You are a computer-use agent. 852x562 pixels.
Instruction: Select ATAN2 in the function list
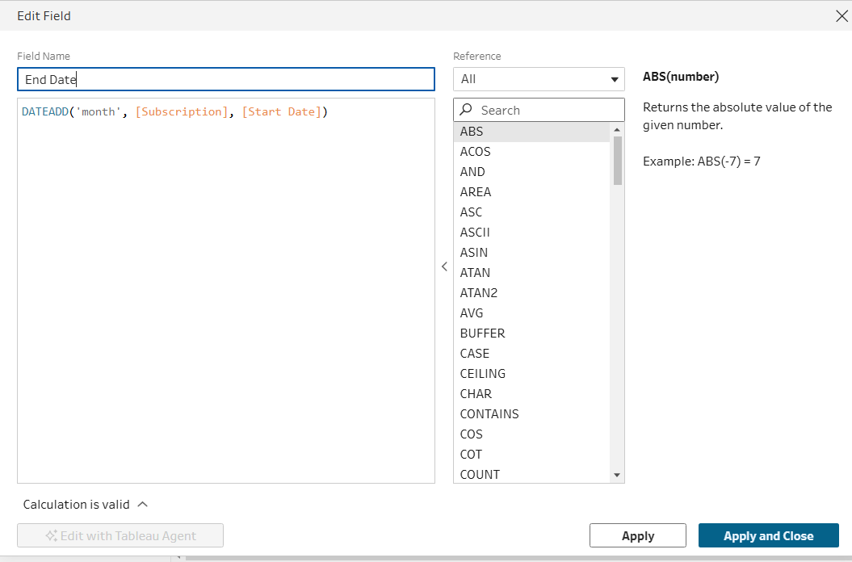[x=531, y=293]
